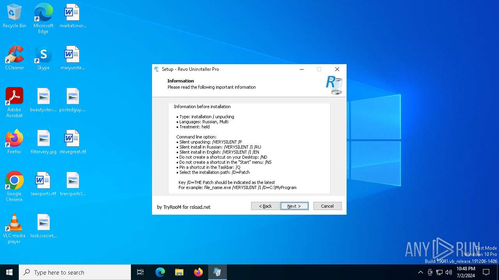Show hidden system tray icons
This screenshot has height=280, width=499.
point(420,272)
